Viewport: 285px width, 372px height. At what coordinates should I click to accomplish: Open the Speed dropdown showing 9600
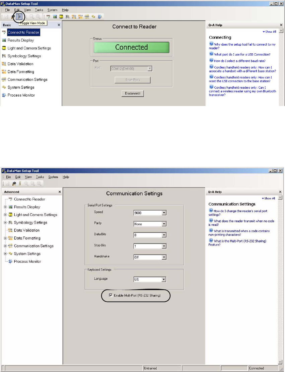(164, 213)
